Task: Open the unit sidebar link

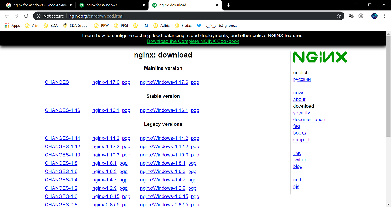Action: (297, 180)
